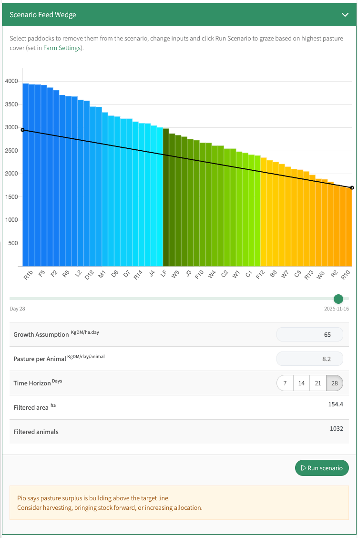Set time horizon to 14 days
This screenshot has height=538, width=358.
pyautogui.click(x=301, y=383)
